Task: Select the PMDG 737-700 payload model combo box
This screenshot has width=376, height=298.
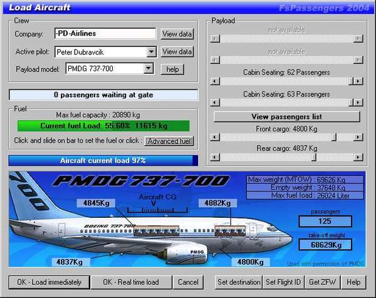Action: [x=110, y=69]
